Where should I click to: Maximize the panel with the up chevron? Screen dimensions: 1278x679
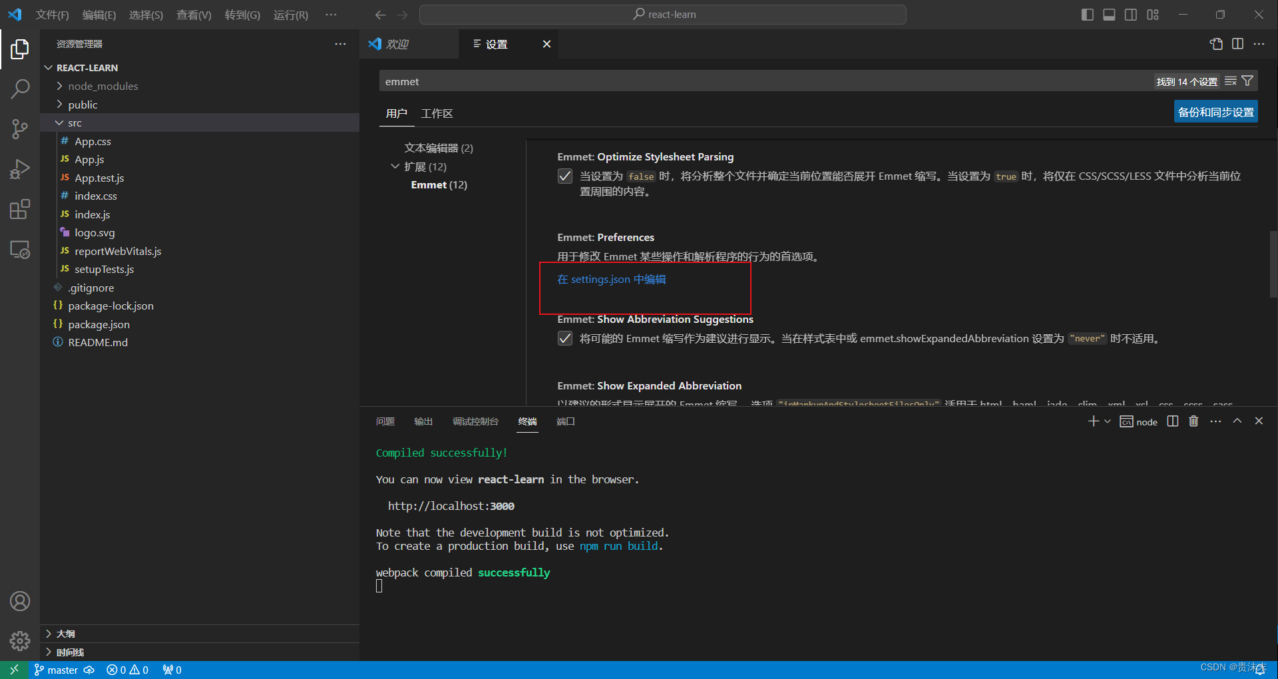(x=1237, y=421)
